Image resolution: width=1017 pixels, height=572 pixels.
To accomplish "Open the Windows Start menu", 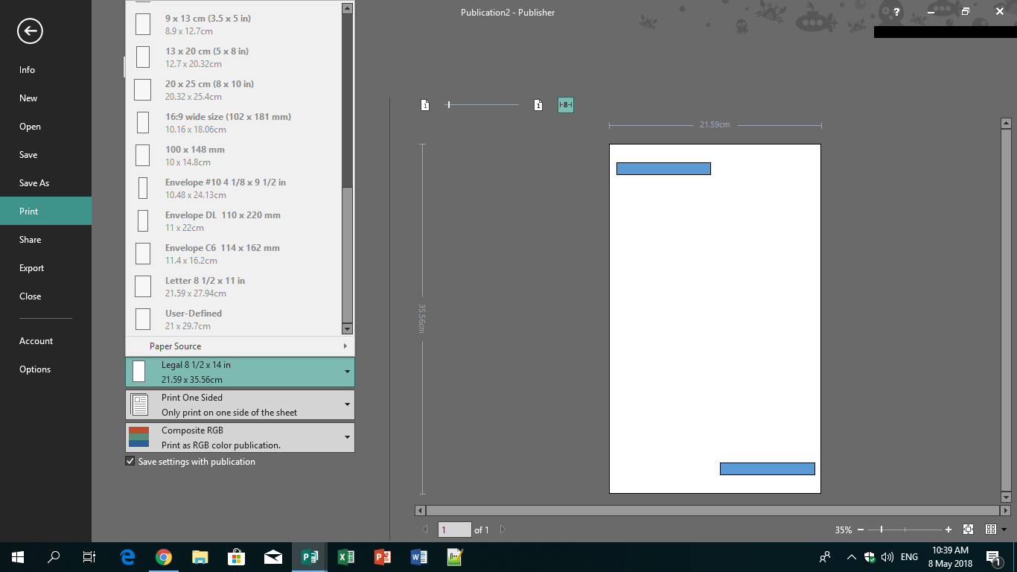I will coord(17,557).
